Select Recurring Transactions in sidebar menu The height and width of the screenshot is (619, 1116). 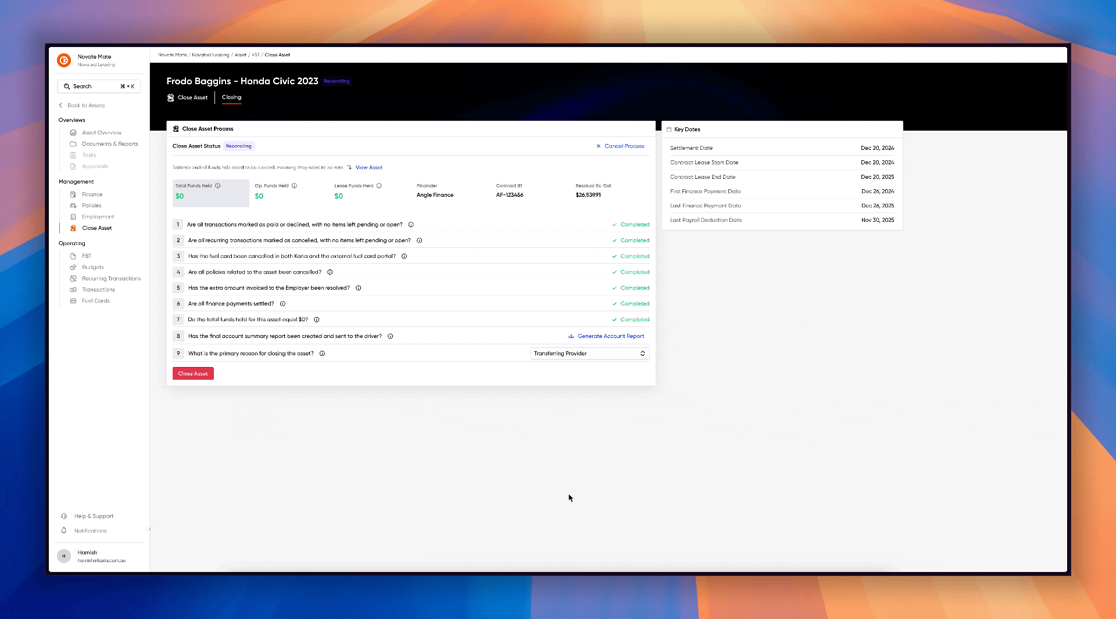[x=111, y=279]
